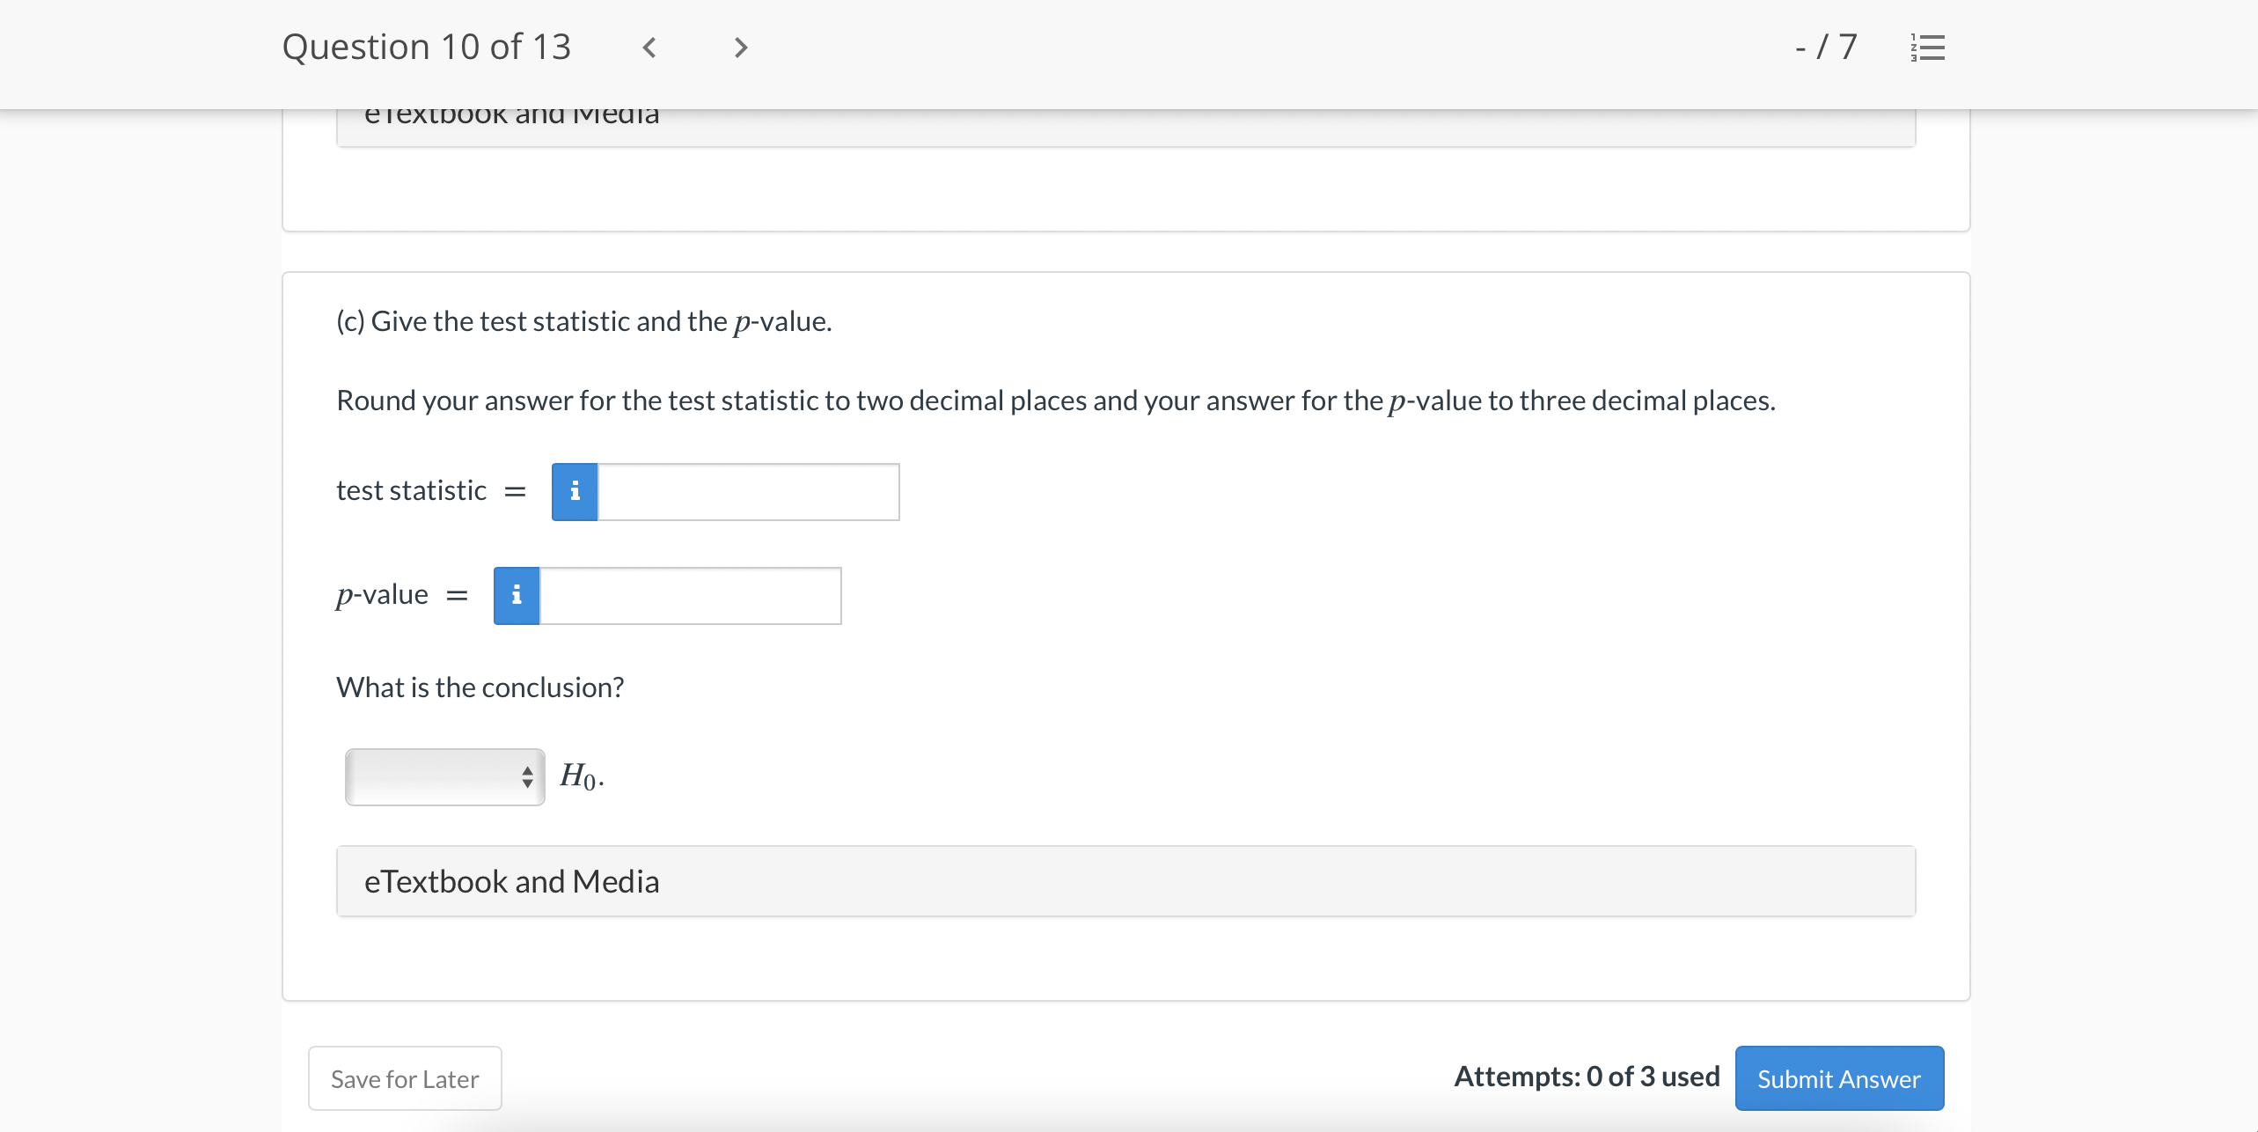This screenshot has width=2258, height=1132.
Task: Click the H0 symbol label
Action: click(x=580, y=776)
